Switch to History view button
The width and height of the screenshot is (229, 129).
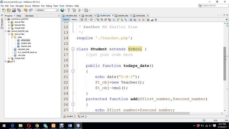(74, 20)
